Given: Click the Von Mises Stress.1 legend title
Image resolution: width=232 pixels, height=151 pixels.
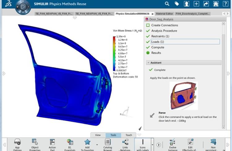Looking at the screenshot, I should 127,31.
